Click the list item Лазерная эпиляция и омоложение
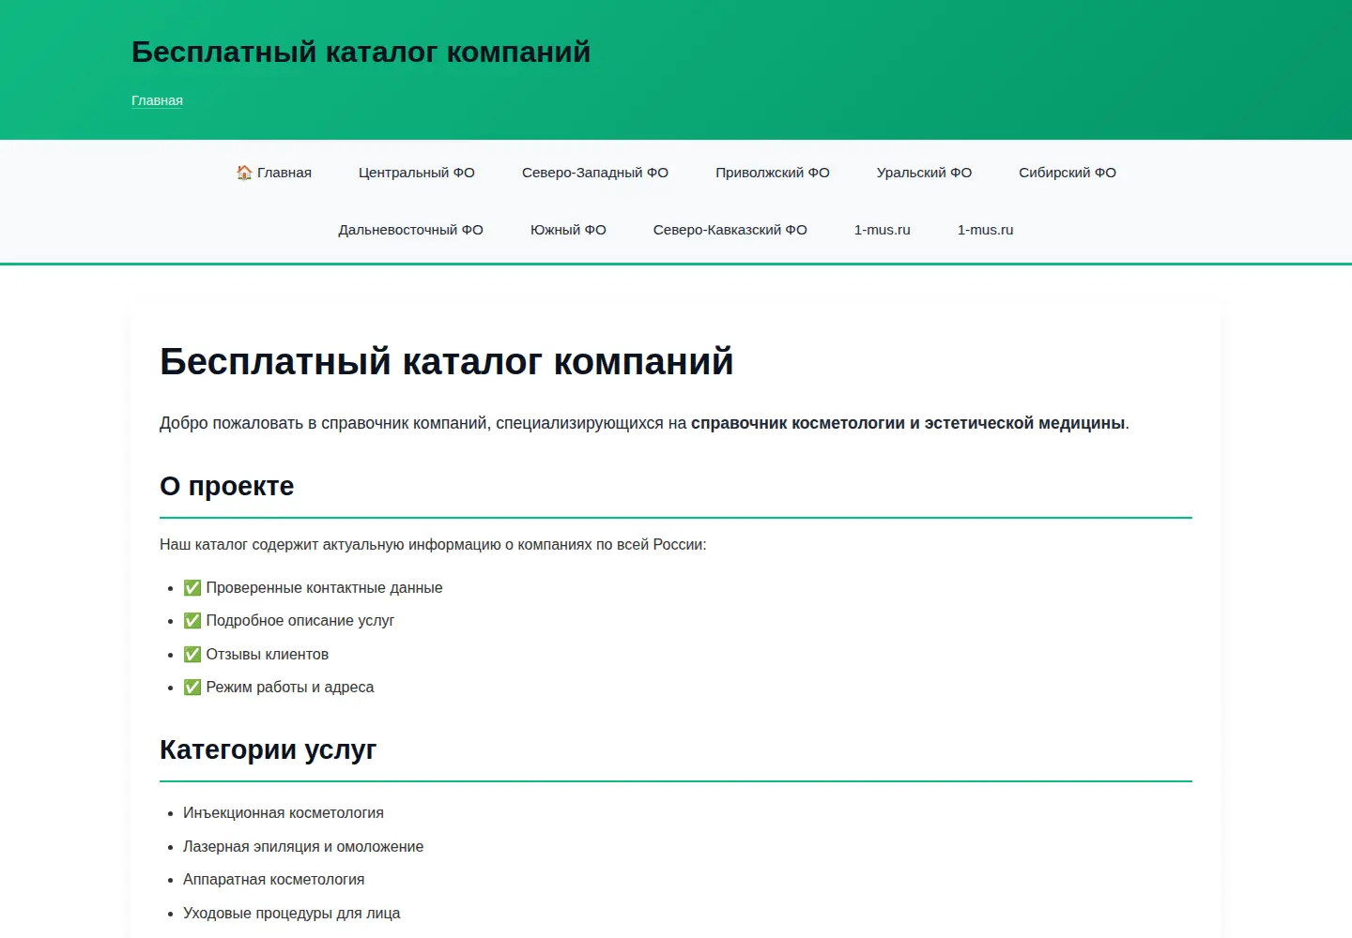 [303, 847]
